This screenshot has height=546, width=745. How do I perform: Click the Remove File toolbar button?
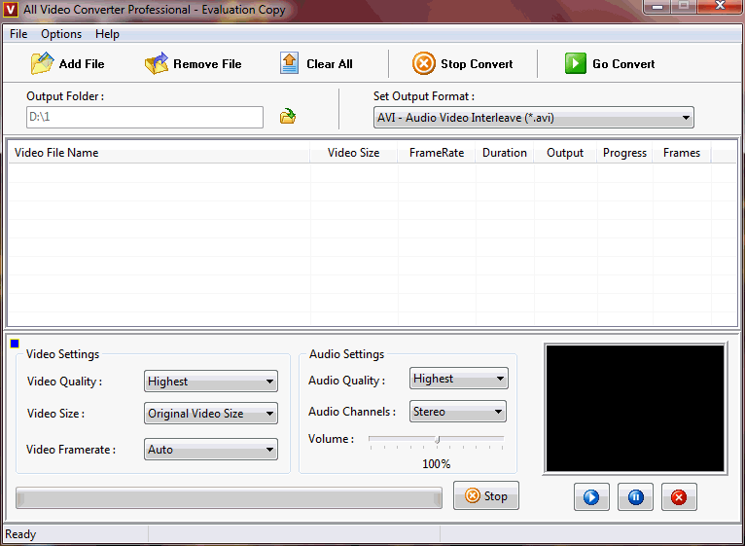click(193, 63)
